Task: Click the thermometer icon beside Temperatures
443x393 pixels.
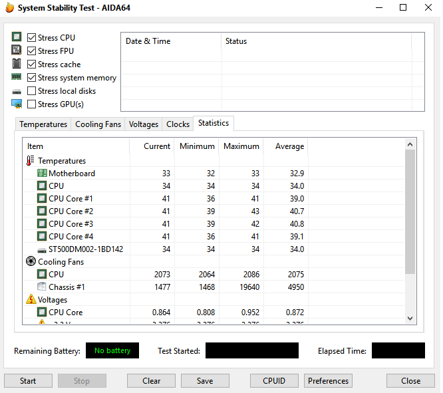Action: 31,161
